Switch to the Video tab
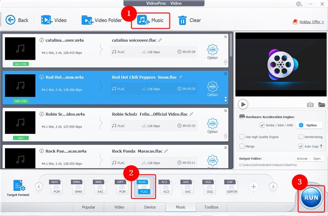328x216 pixels. [x=119, y=207]
